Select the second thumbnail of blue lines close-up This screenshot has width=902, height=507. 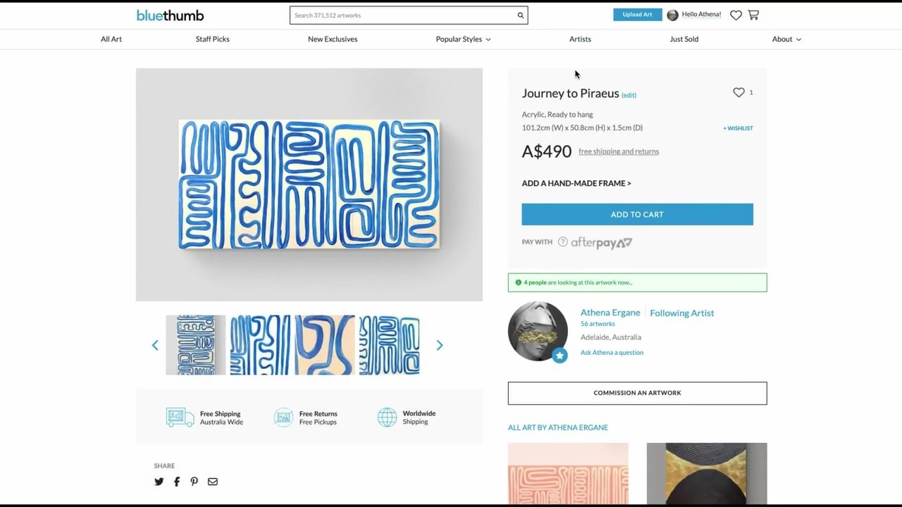260,345
